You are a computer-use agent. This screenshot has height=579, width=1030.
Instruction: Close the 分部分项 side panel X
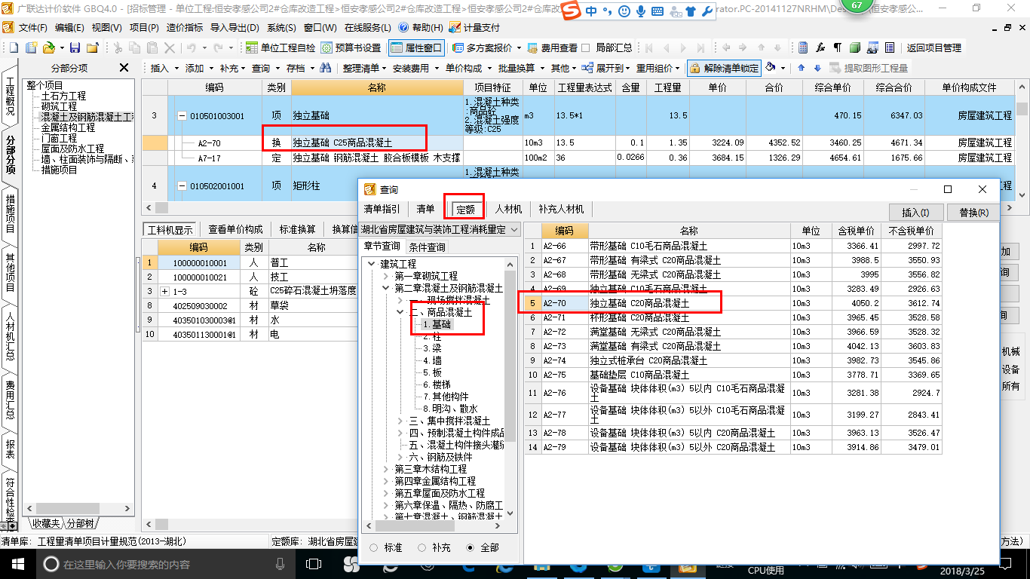124,68
